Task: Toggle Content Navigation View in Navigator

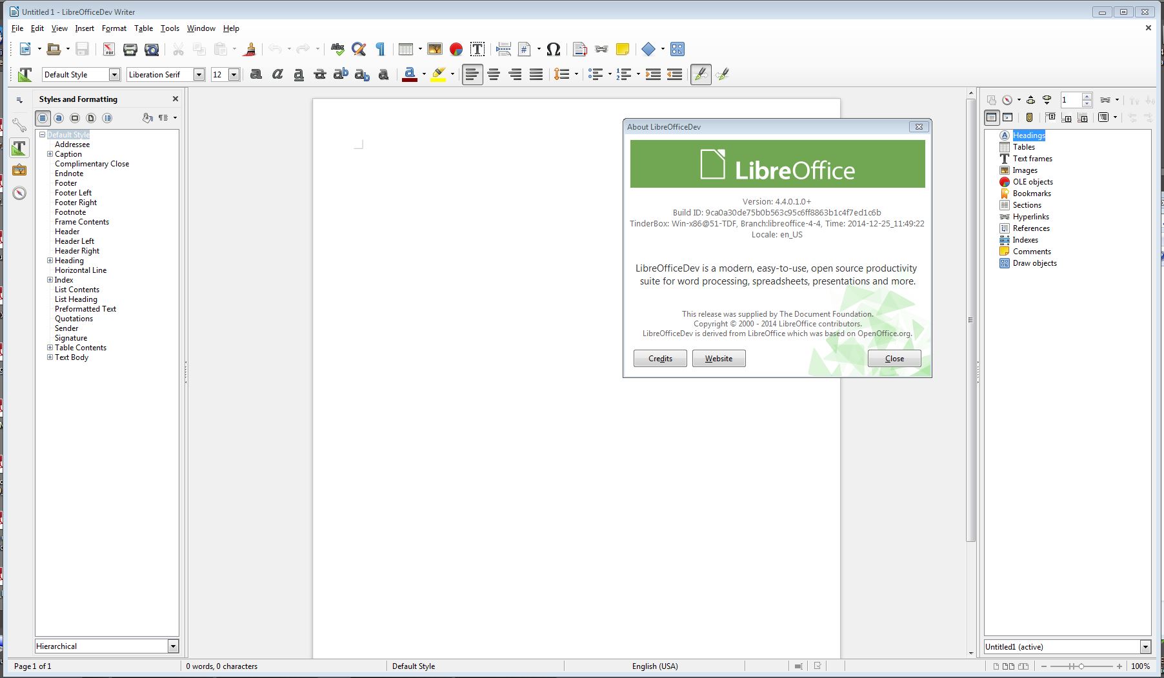Action: click(991, 117)
